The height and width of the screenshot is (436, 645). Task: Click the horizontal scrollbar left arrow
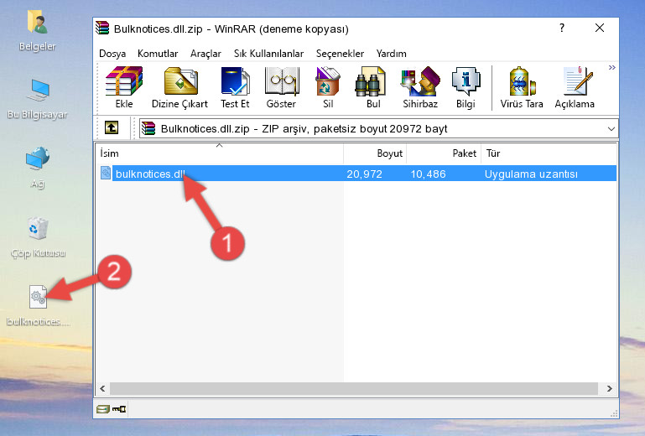click(102, 389)
